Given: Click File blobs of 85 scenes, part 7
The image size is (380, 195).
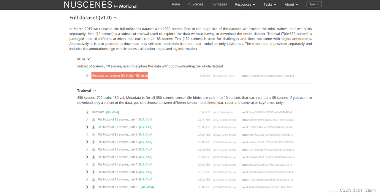Looking at the screenshot, I should pos(118,164).
